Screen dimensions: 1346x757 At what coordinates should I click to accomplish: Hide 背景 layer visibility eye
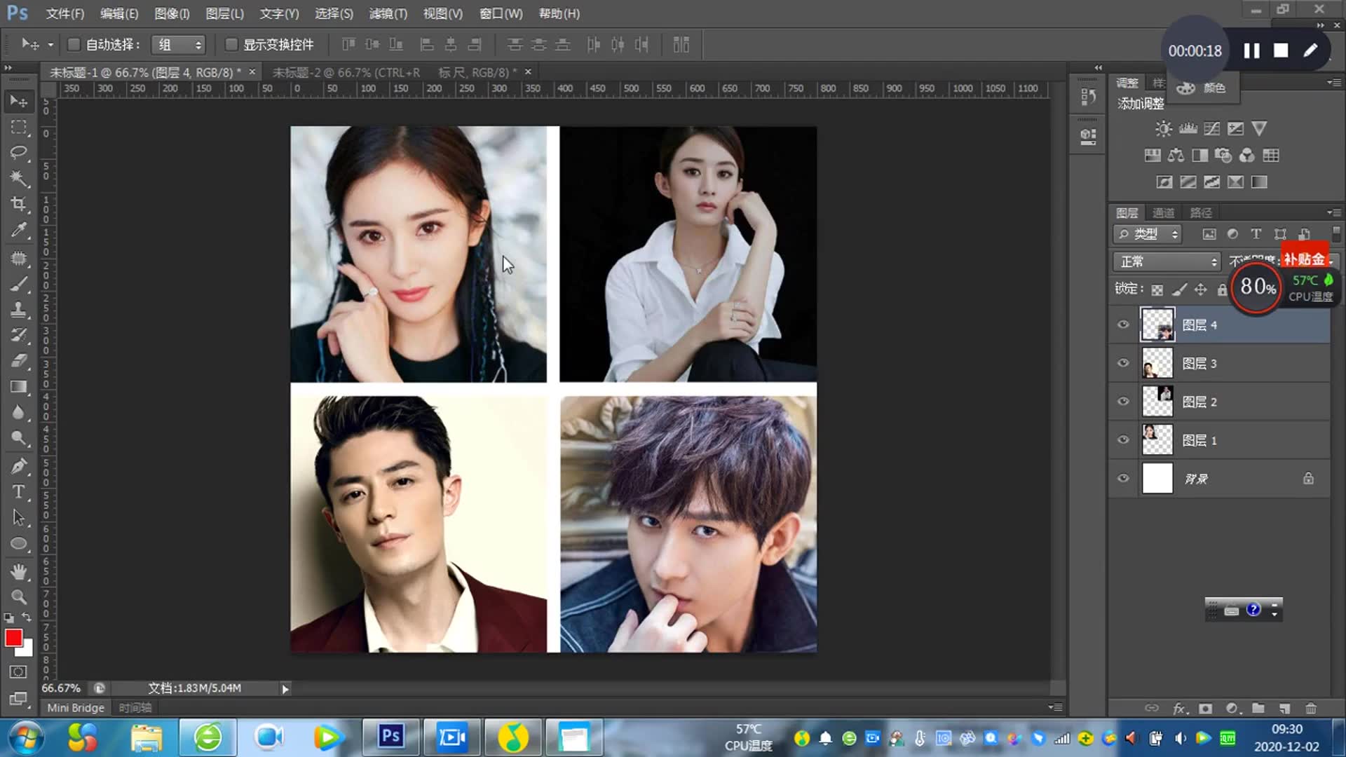pos(1123,479)
